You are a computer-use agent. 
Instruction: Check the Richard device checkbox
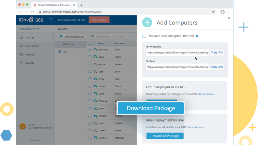90,116
